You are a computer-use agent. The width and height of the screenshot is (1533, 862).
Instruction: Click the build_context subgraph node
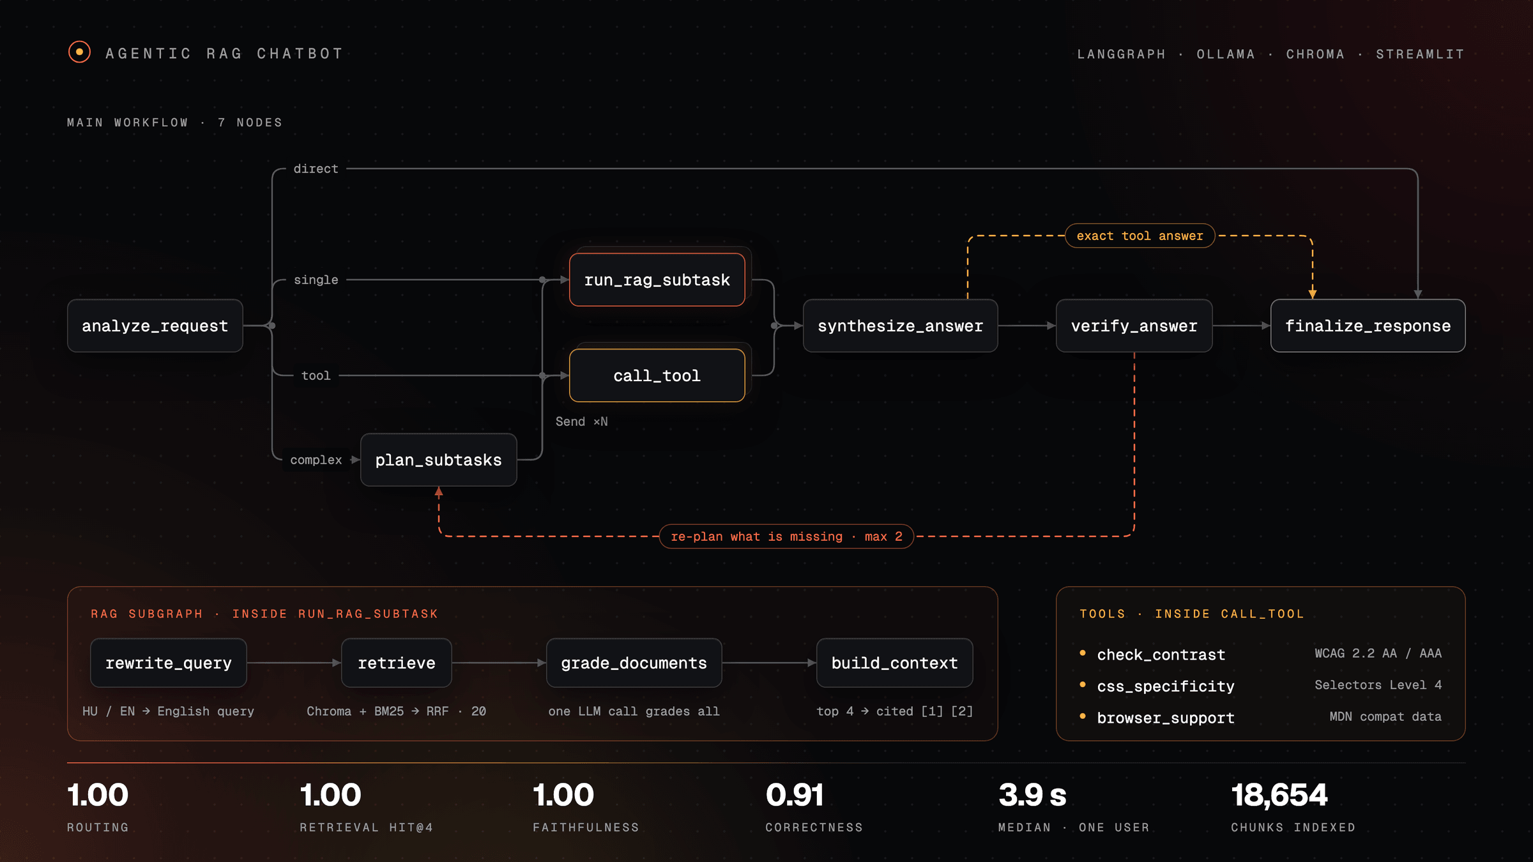(895, 663)
